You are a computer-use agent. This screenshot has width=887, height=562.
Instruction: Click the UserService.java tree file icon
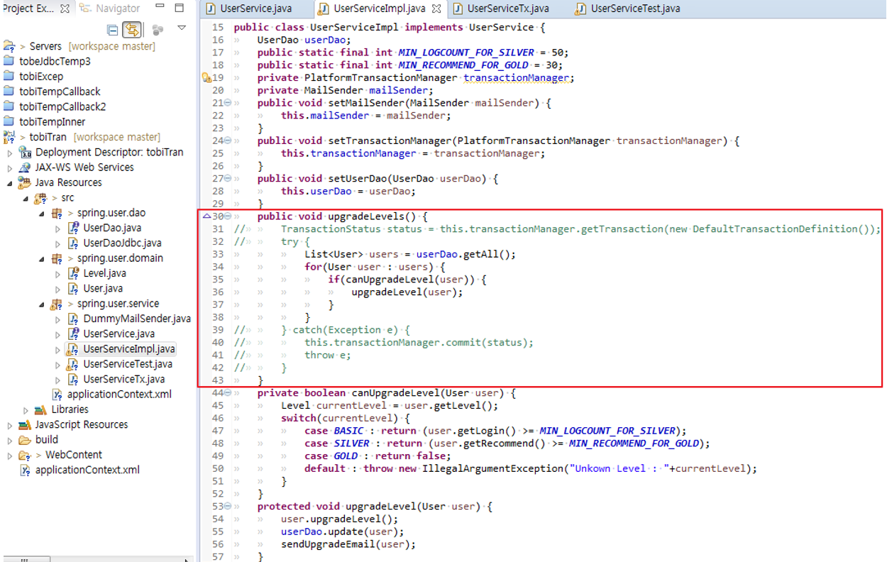pos(73,334)
